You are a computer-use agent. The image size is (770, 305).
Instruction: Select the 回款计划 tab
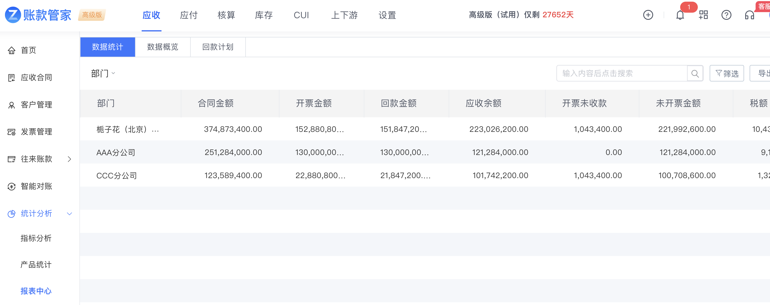pyautogui.click(x=218, y=47)
